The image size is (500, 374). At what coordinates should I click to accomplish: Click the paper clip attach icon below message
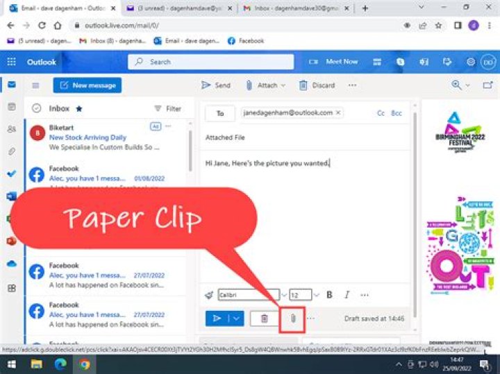[x=293, y=318]
